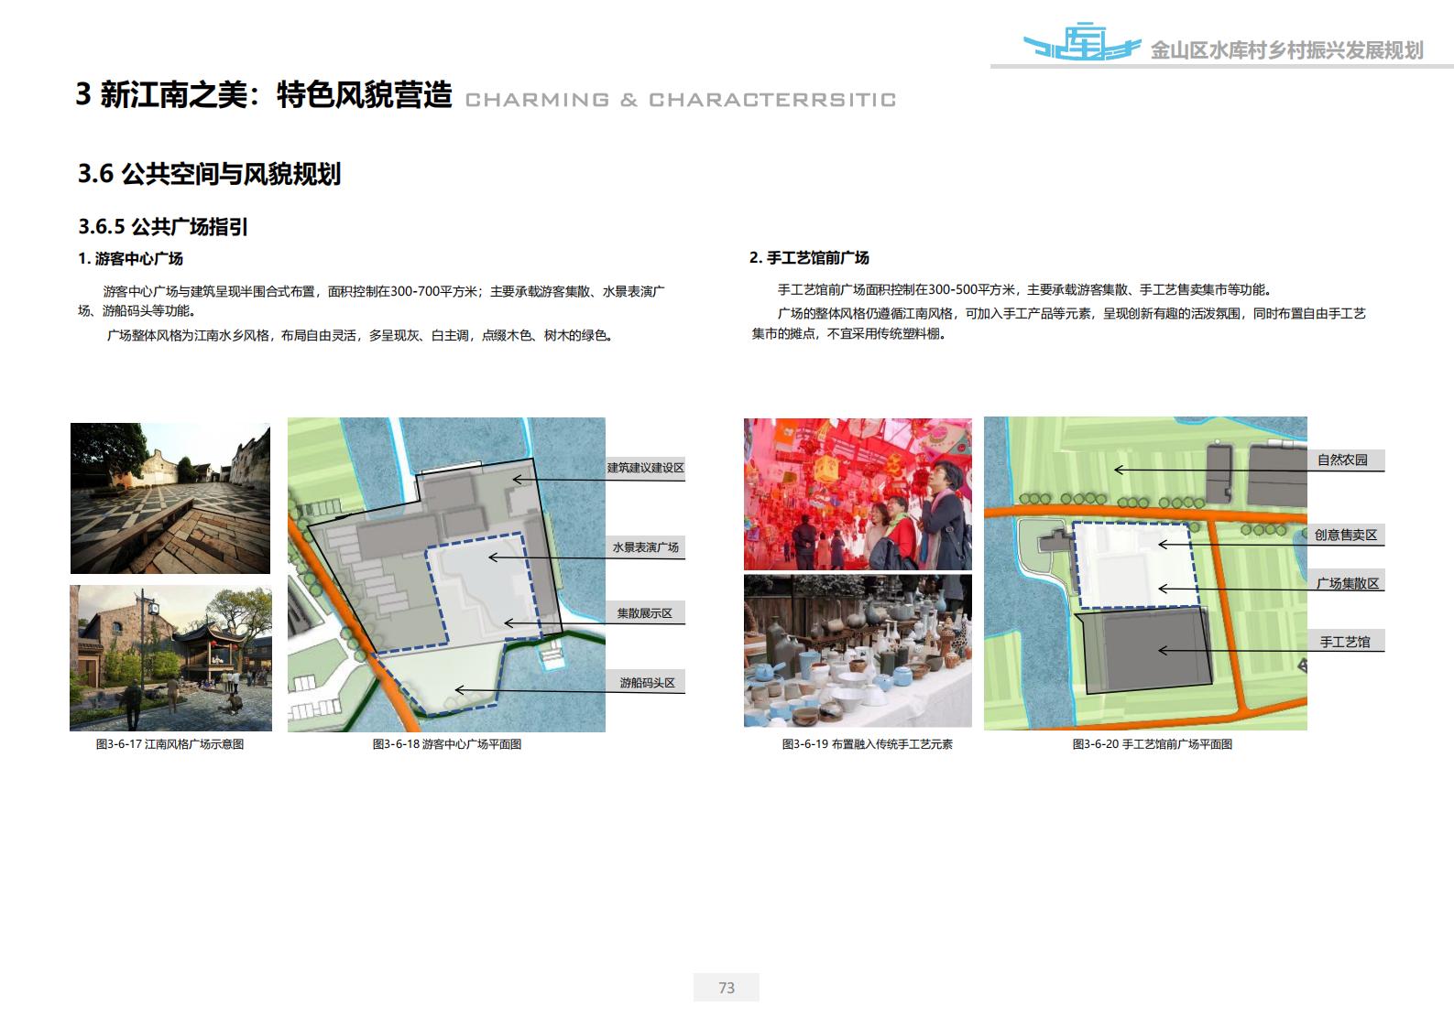This screenshot has height=1028, width=1454.
Task: Click sentence 广场整体风格为江南水乡风格
Action: (x=360, y=336)
